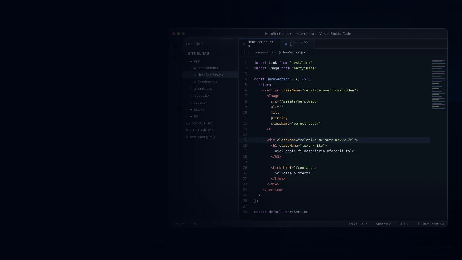Click the components folder icon

195,68
